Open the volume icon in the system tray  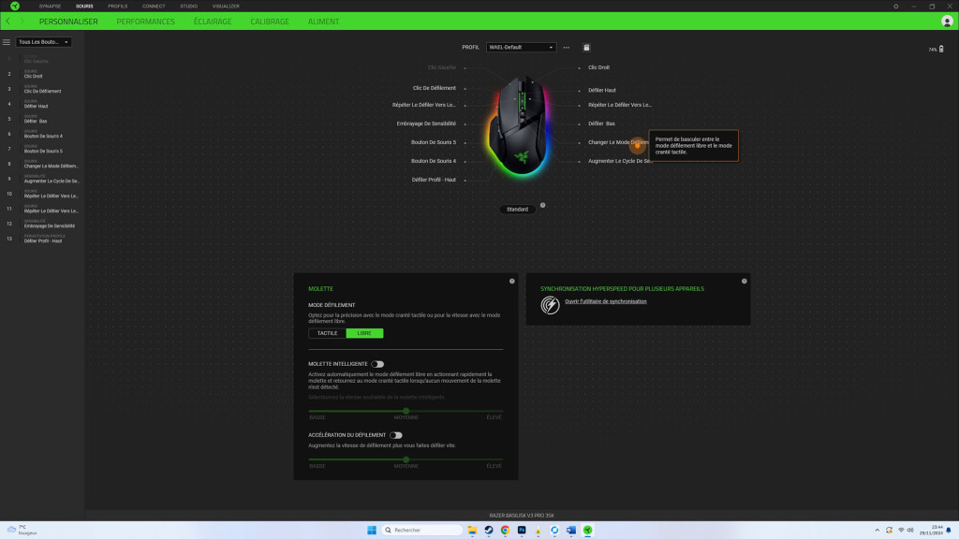tap(910, 530)
